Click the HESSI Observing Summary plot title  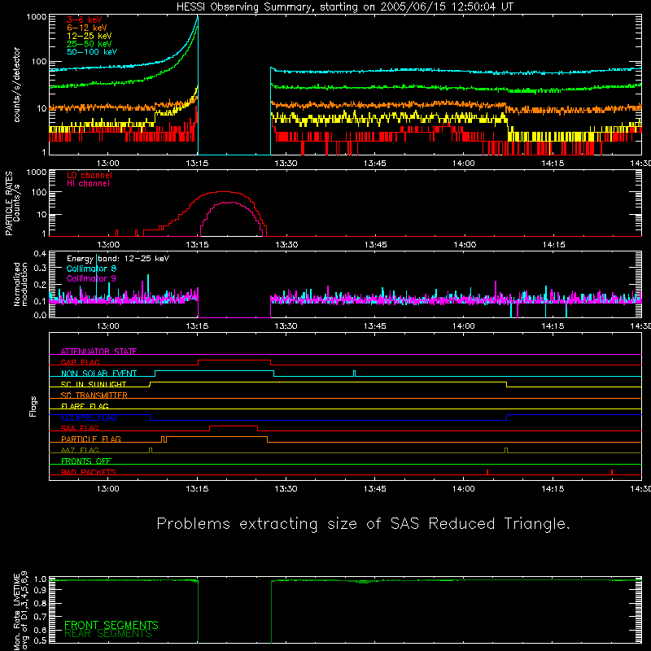click(x=345, y=7)
